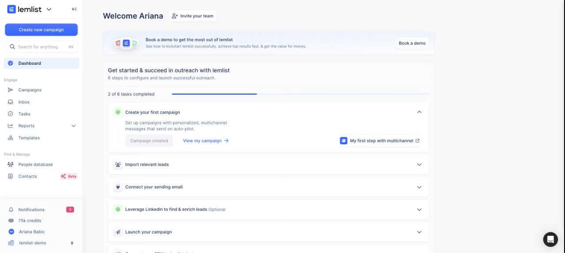Click the Create new campaign button
Viewport: 565px width, 253px height.
[x=41, y=30]
